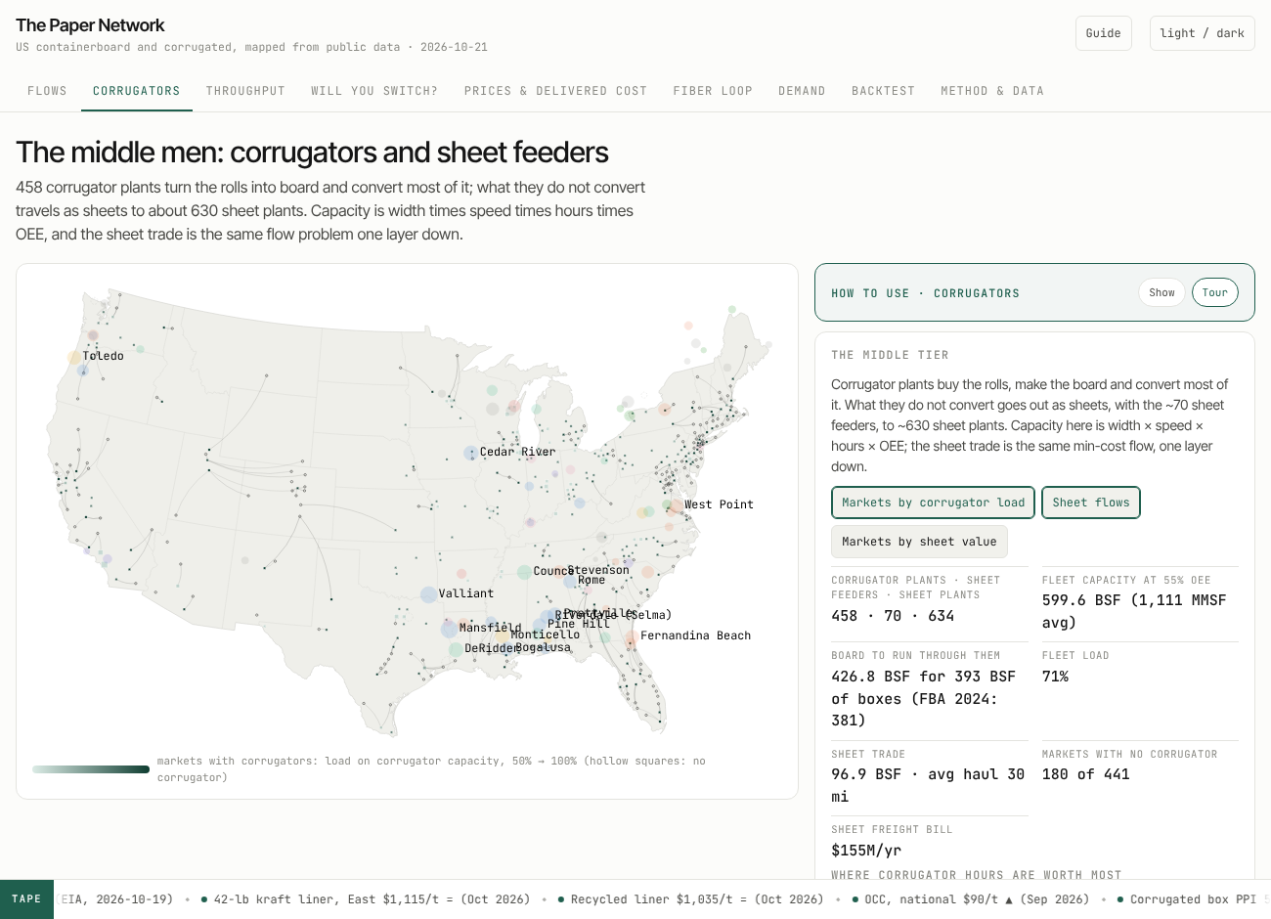Click the green bubble beside Counce
This screenshot has width=1271, height=919.
pyautogui.click(x=525, y=572)
